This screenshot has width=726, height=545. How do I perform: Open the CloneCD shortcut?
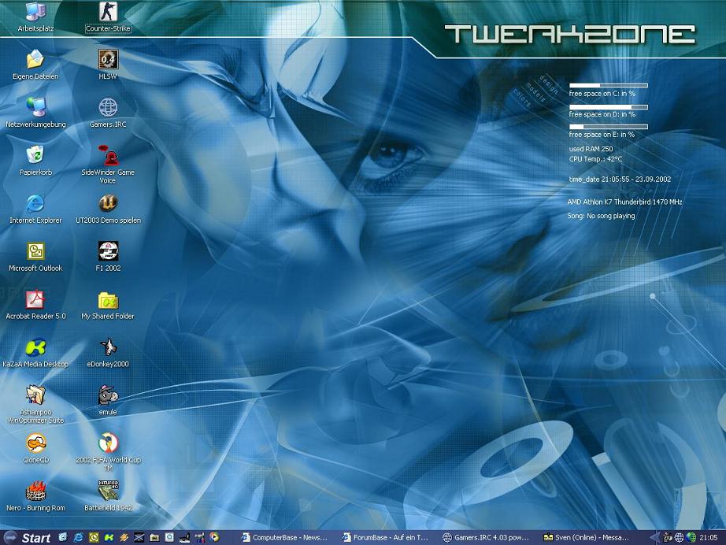[35, 448]
